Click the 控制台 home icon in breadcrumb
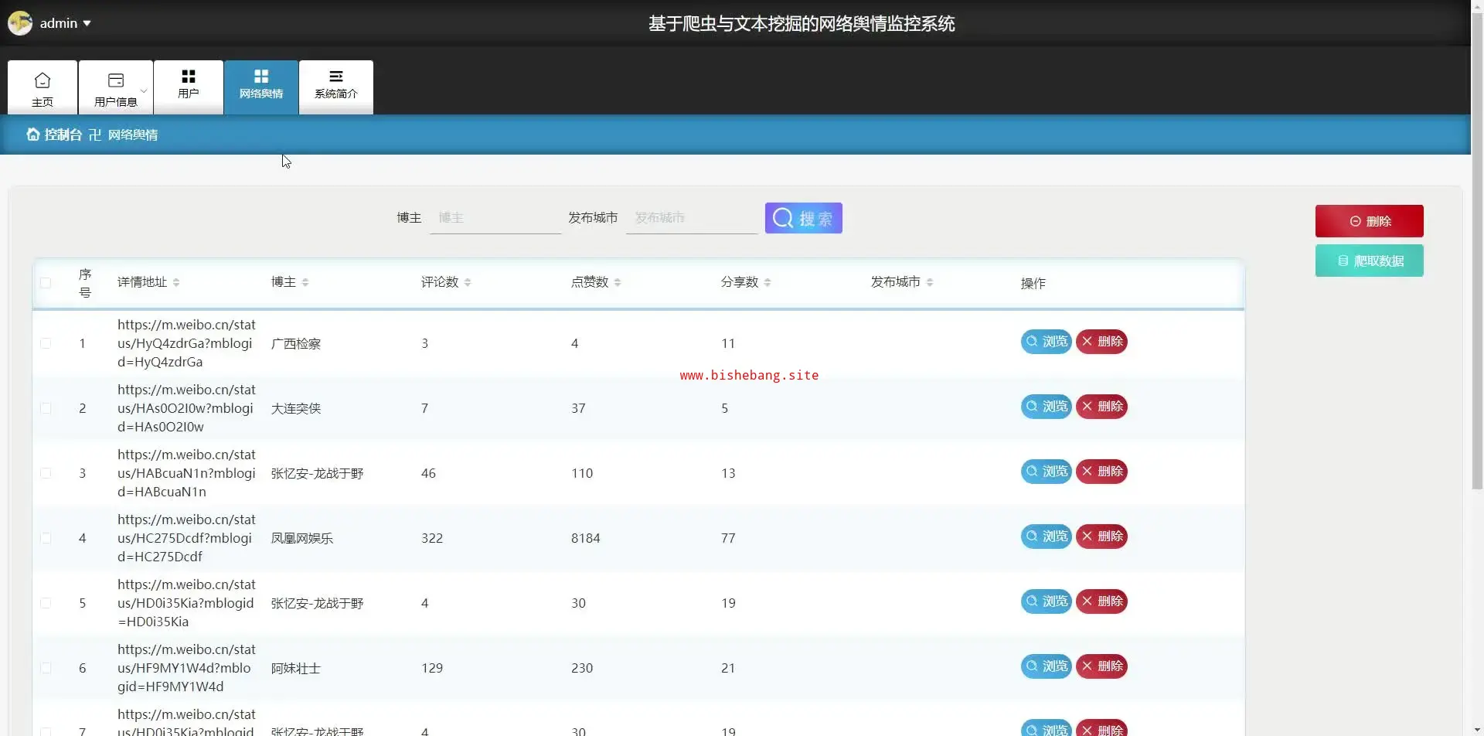This screenshot has height=736, width=1484. pyautogui.click(x=33, y=135)
